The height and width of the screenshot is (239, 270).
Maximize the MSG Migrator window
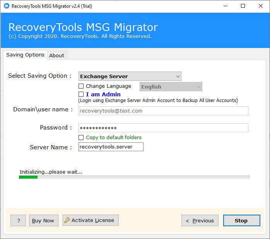point(243,6)
